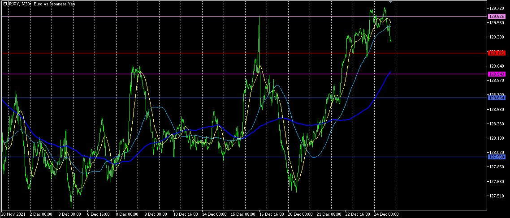Image resolution: width=510 pixels, height=218 pixels.
Task: Click the 10 Dec 16:00 time label
Action: [185, 214]
